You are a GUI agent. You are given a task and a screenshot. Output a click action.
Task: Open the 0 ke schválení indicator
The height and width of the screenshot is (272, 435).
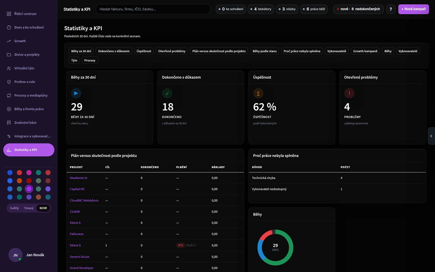coord(231,9)
